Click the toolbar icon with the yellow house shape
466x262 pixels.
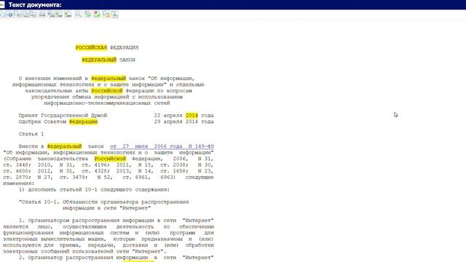point(106,15)
